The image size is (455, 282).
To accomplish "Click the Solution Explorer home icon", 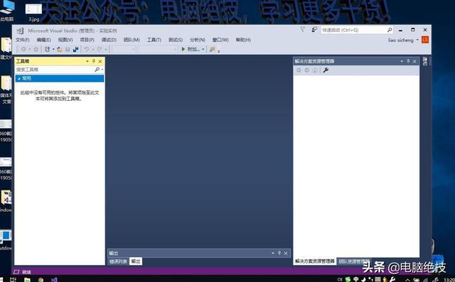I will 315,70.
